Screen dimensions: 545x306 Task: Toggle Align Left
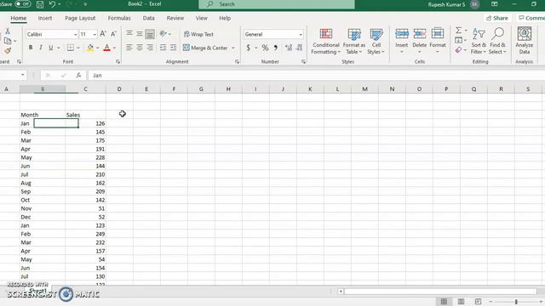click(x=129, y=48)
